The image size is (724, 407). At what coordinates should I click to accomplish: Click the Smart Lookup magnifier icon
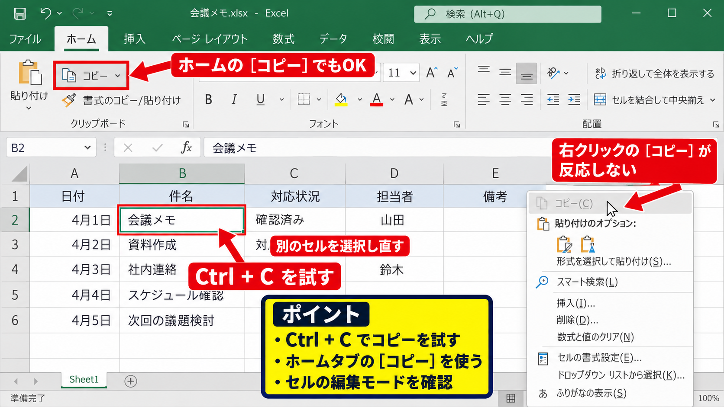click(x=542, y=282)
